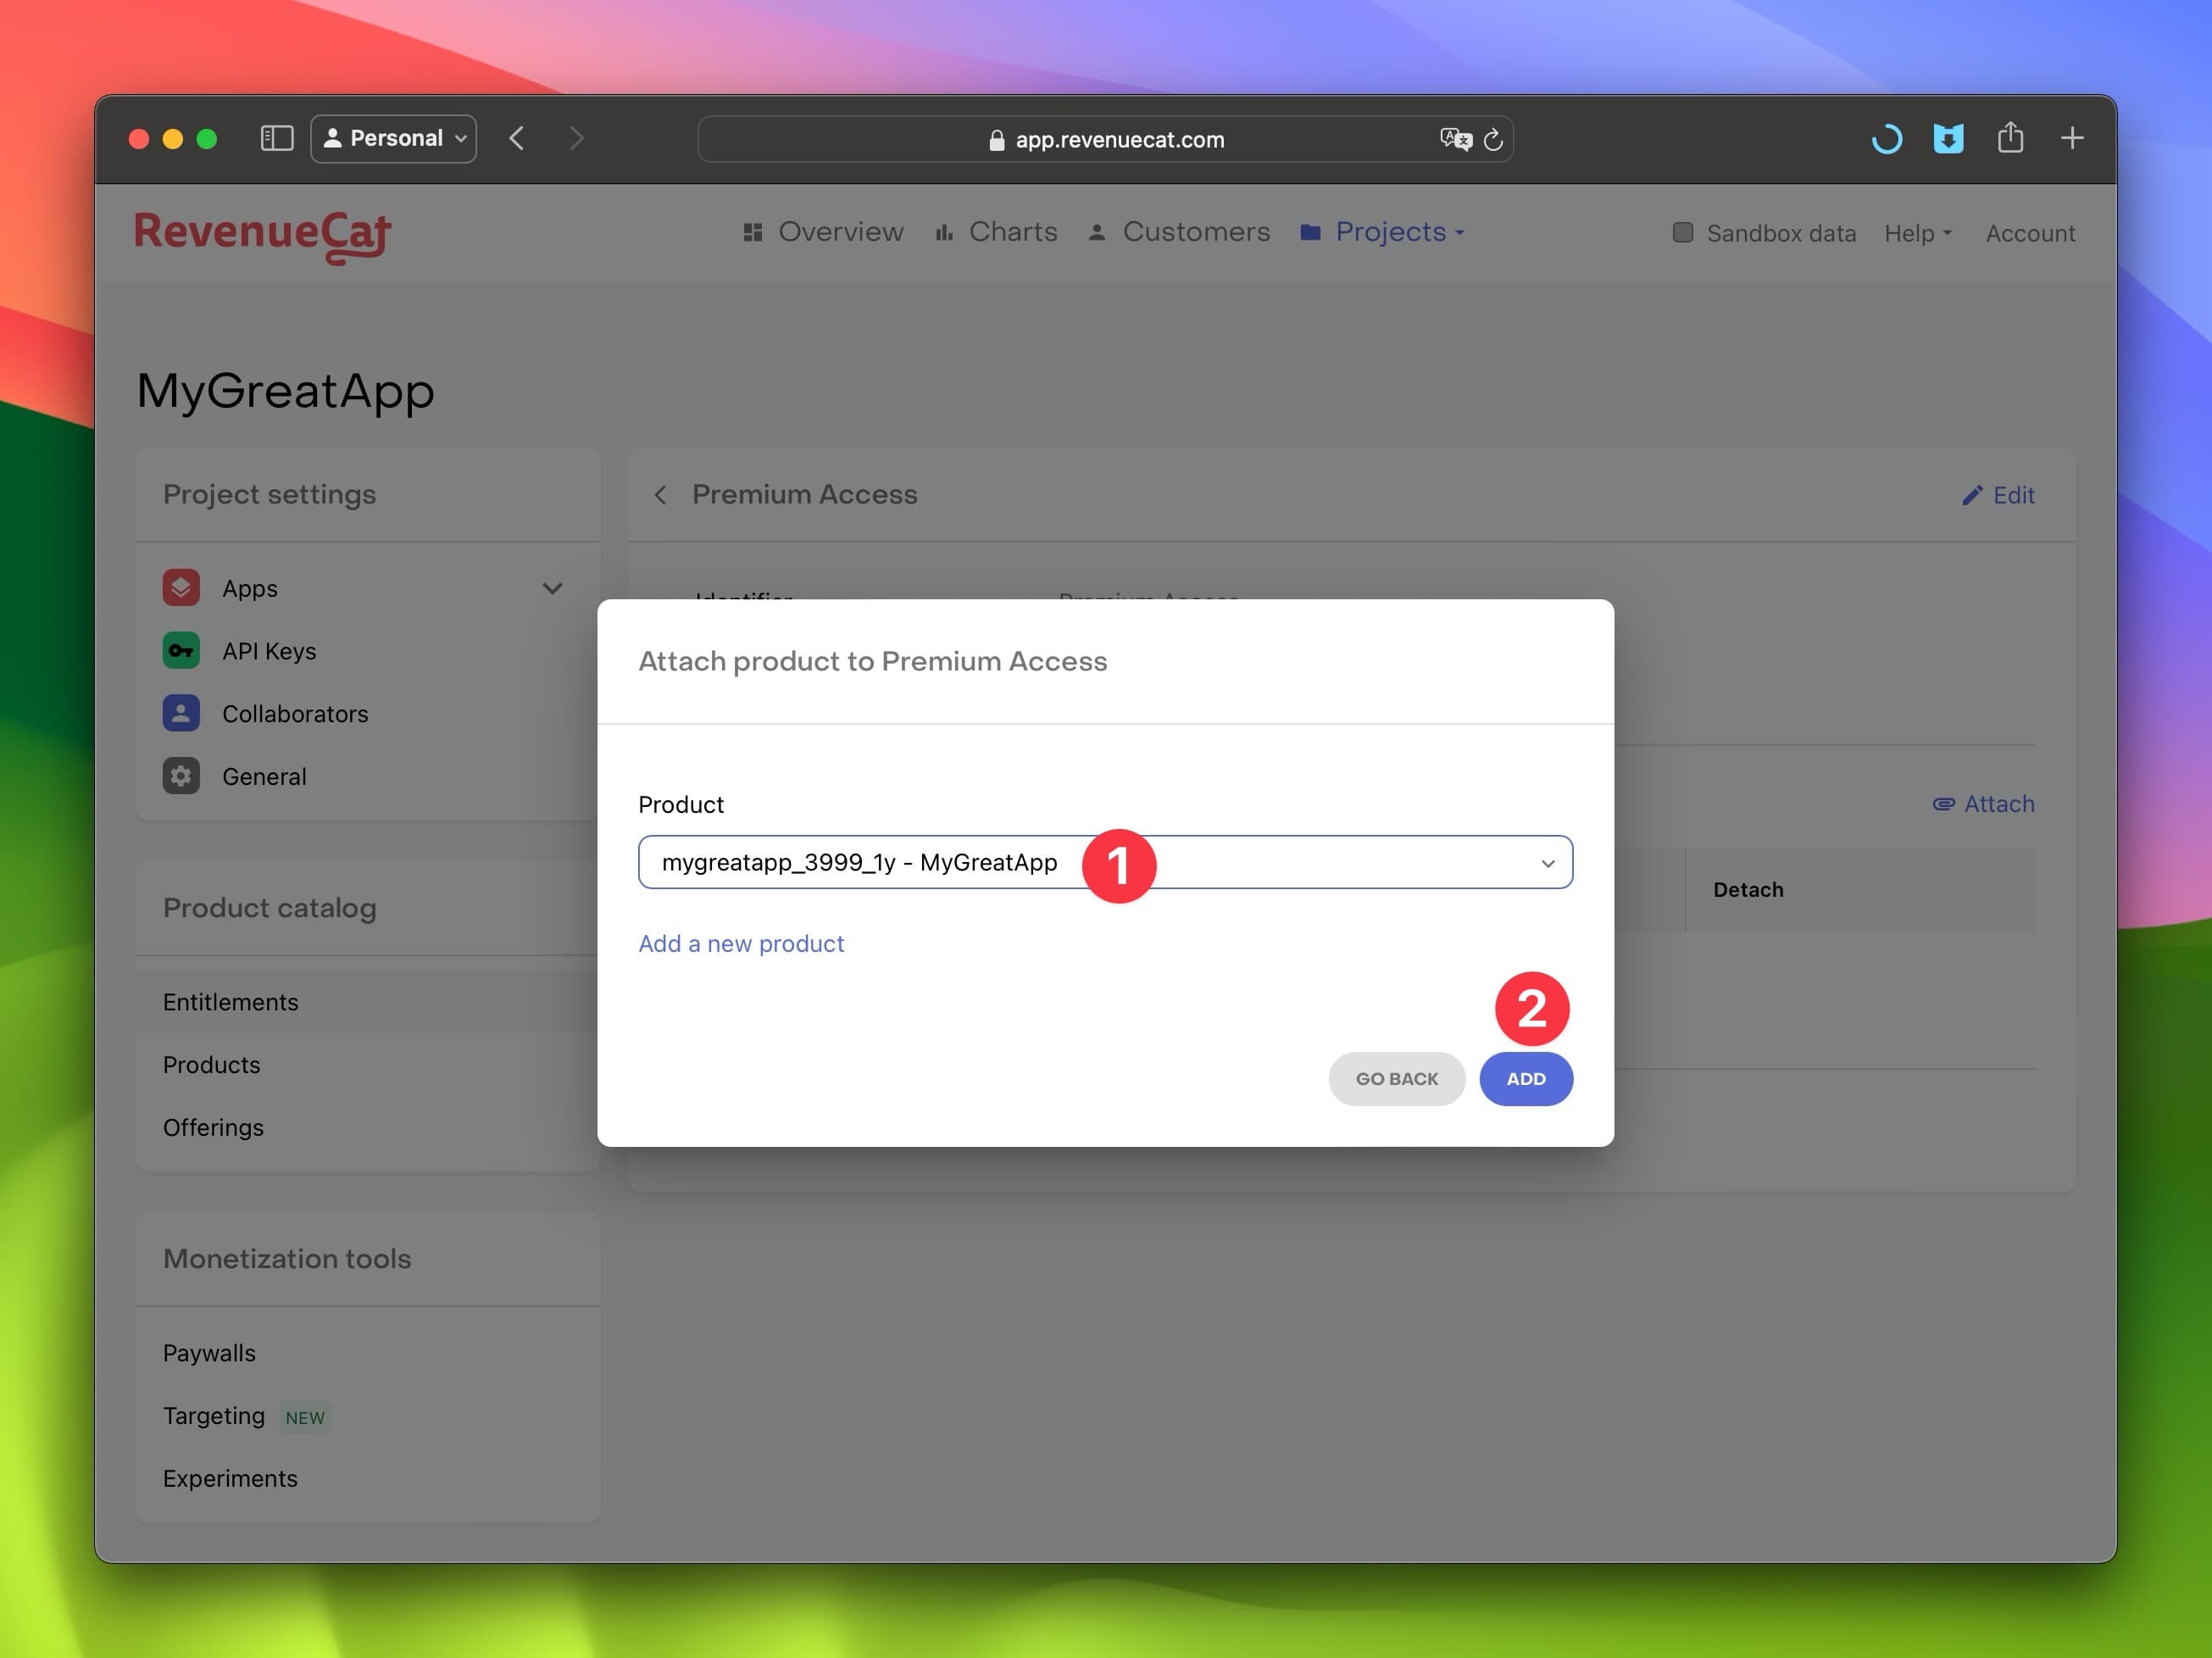Screen dimensions: 2212x1658
Task: Click the 'Attach product to Premium Access' heading
Action: 872,661
